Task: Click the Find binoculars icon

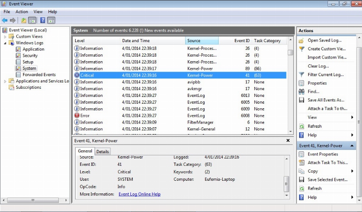Action: pyautogui.click(x=301, y=92)
